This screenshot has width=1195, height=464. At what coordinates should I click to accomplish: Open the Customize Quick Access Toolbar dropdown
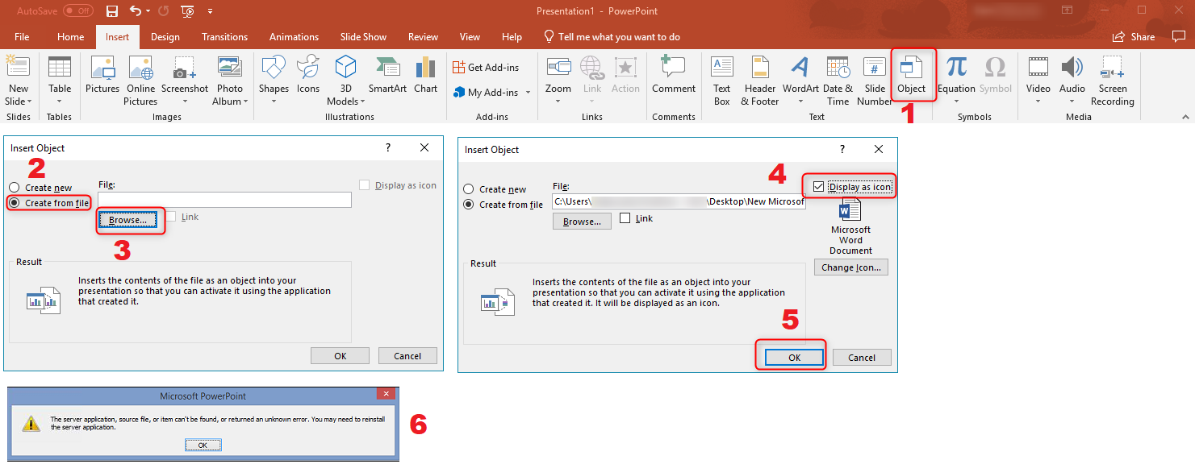pyautogui.click(x=210, y=11)
